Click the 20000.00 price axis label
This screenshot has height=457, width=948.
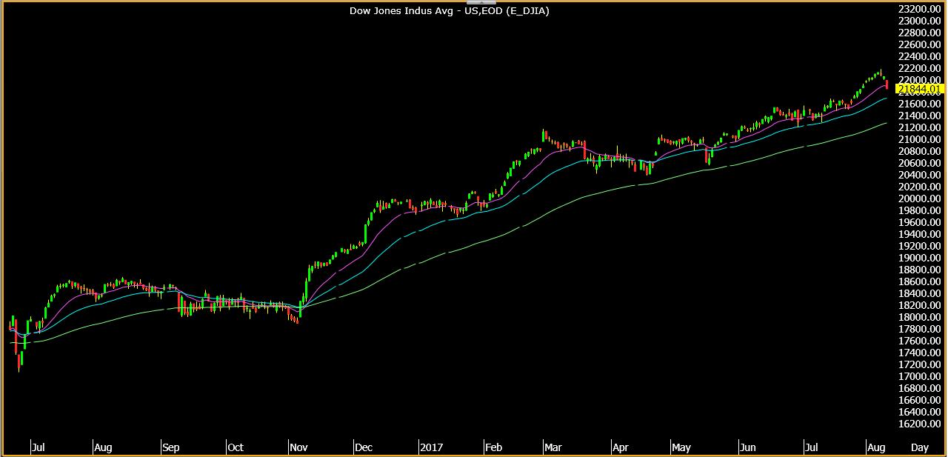pos(920,199)
